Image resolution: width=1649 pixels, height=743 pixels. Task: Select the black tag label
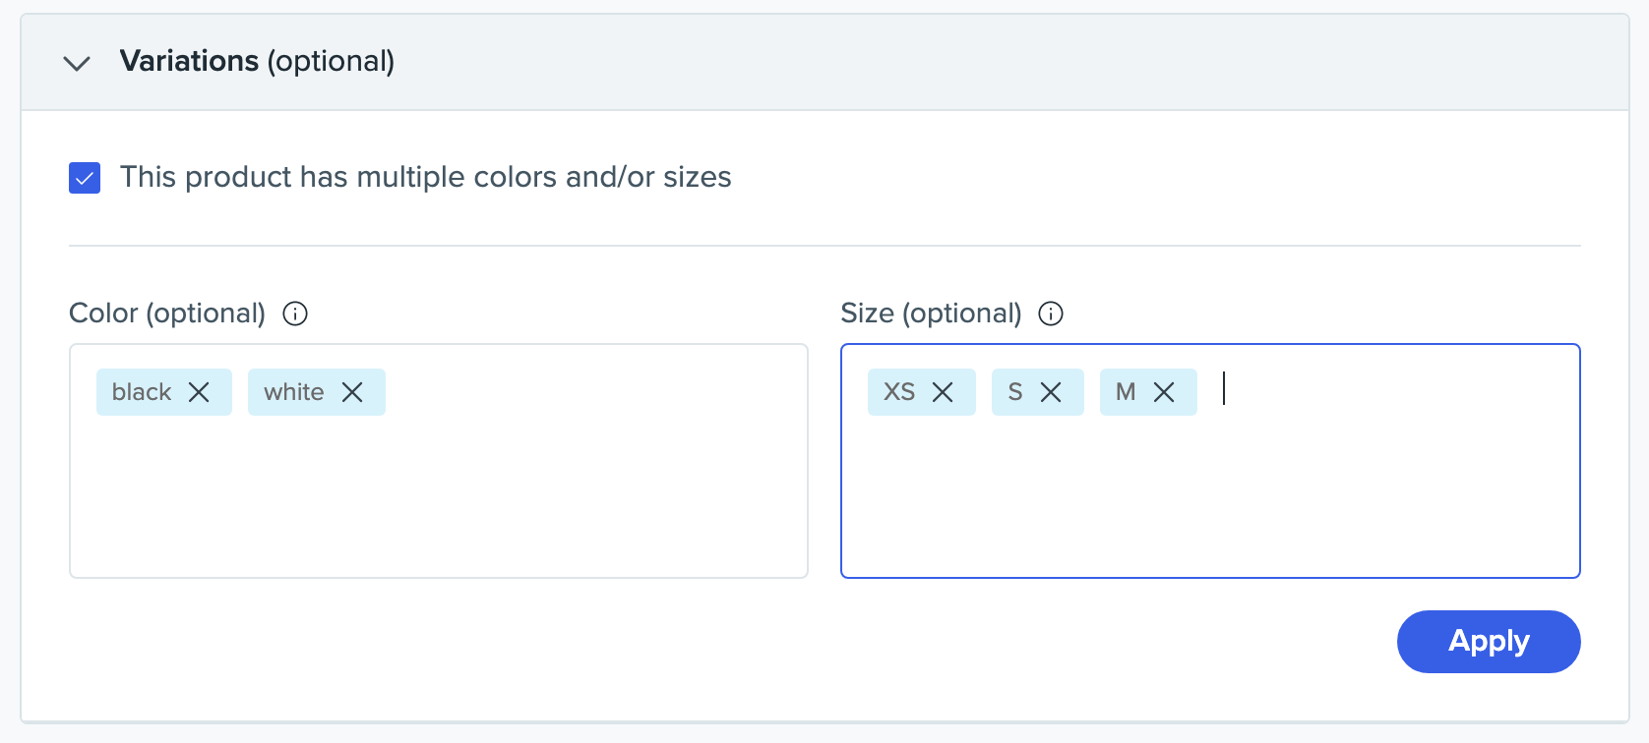[x=142, y=392]
